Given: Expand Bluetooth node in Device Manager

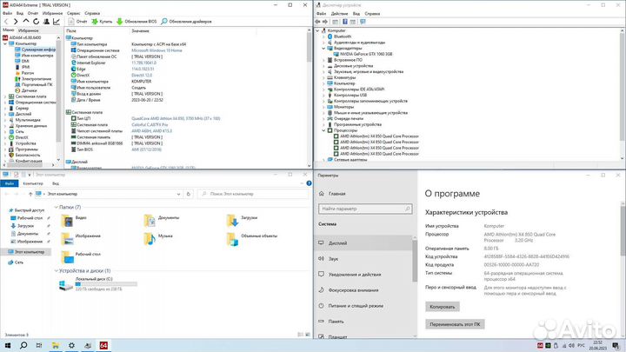Looking at the screenshot, I should pyautogui.click(x=323, y=37).
